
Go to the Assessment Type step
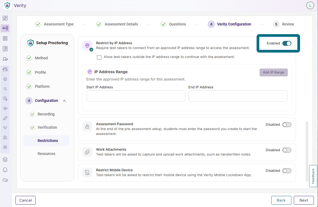click(x=54, y=24)
